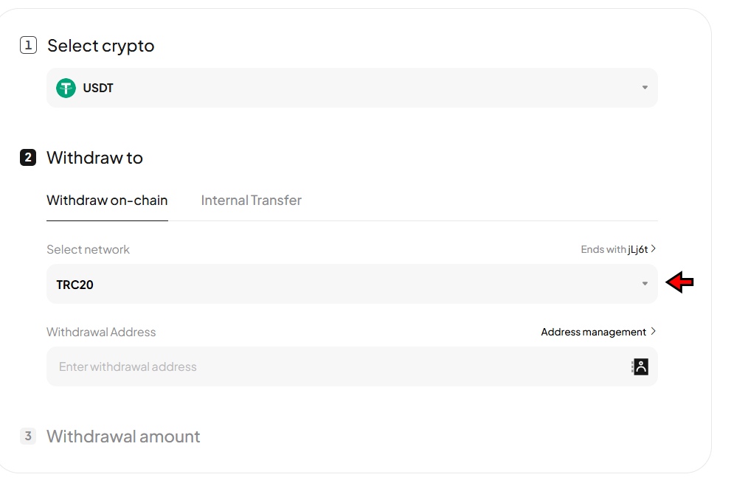Click the Withdrawal amount section heading

click(x=123, y=436)
